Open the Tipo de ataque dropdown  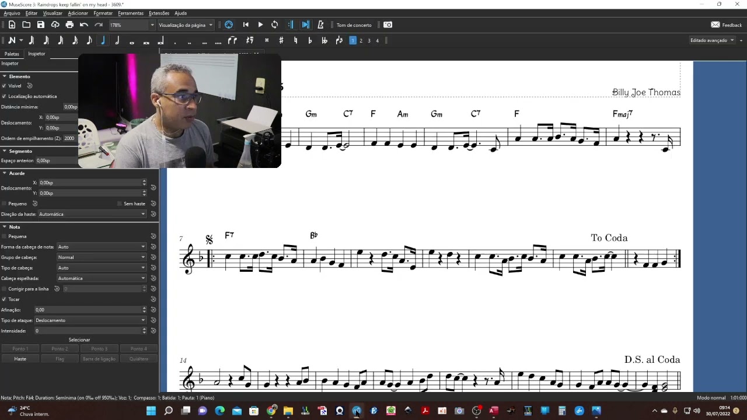click(90, 320)
